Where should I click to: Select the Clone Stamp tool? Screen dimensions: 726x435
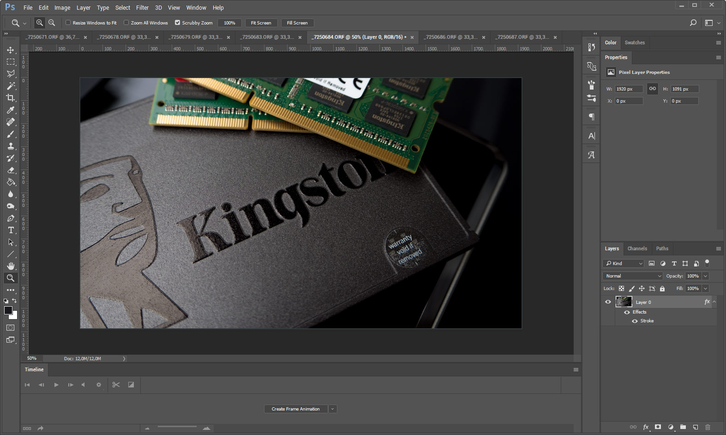point(11,146)
